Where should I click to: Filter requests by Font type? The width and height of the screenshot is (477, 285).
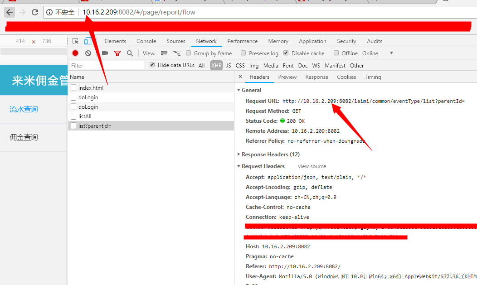pyautogui.click(x=288, y=65)
